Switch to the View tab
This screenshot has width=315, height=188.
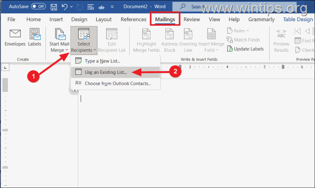click(214, 19)
